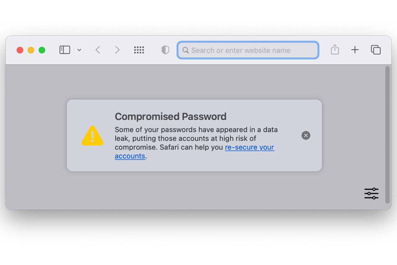Open the favorites grid view
Viewport: 397px width, 265px height.
tap(139, 50)
